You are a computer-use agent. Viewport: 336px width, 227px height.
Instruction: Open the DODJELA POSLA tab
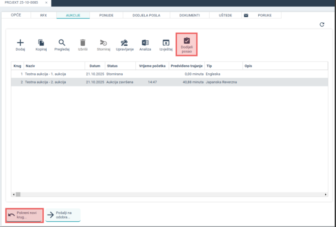click(x=146, y=15)
